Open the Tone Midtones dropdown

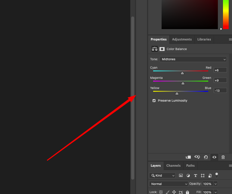[x=193, y=59]
